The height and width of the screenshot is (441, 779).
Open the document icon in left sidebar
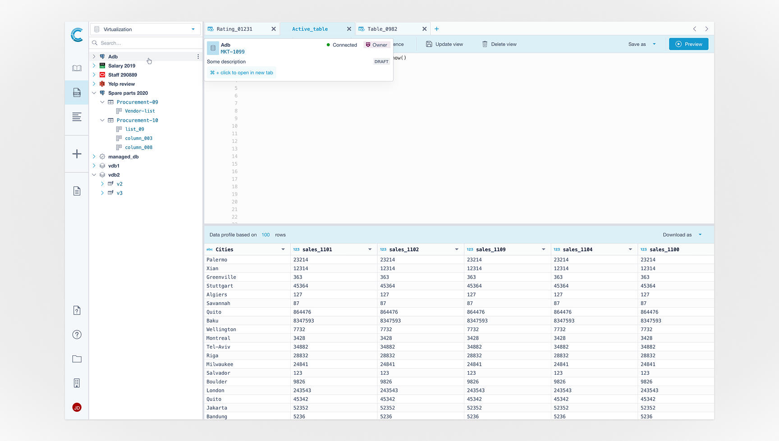click(77, 191)
